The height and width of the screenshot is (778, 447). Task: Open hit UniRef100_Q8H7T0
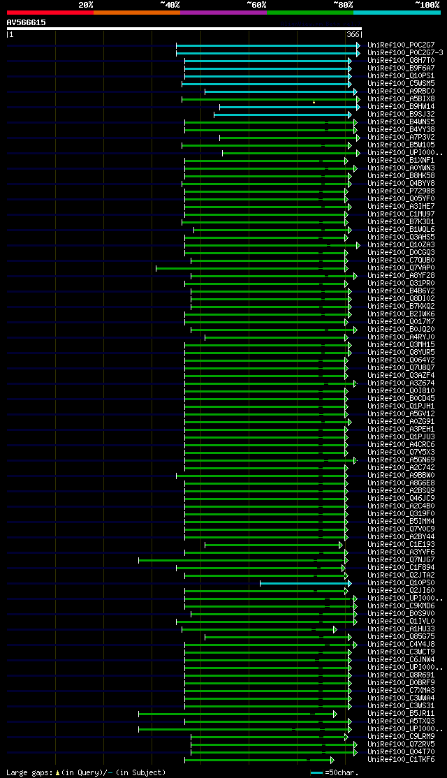pyautogui.click(x=402, y=61)
